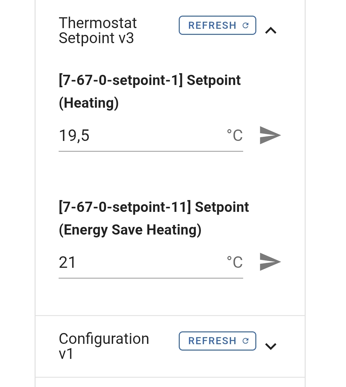Collapse the Thermostat Setpoint v3 section
This screenshot has height=387, width=346.
(271, 31)
